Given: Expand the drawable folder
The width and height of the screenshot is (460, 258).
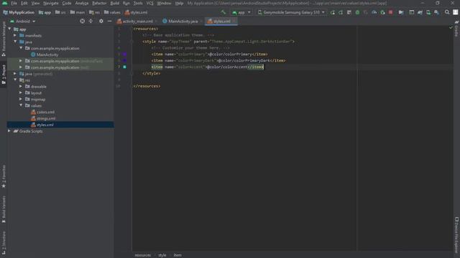Looking at the screenshot, I should pos(21,87).
